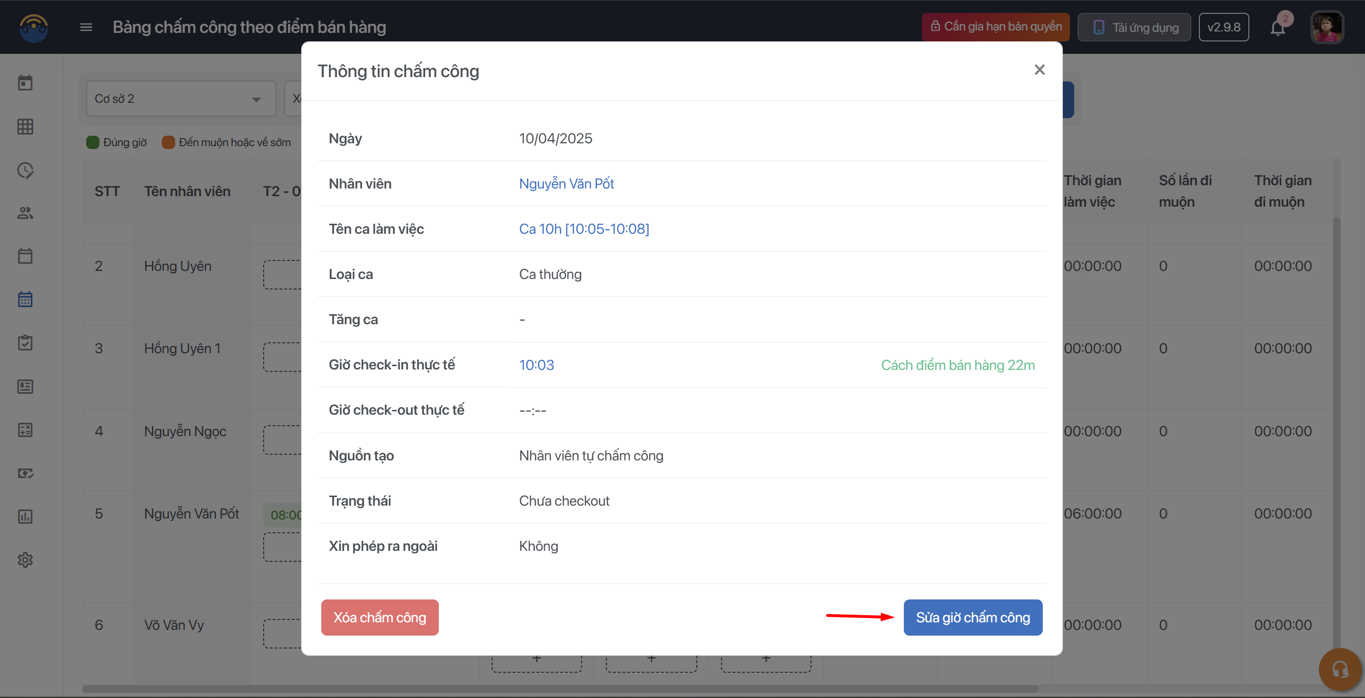The height and width of the screenshot is (698, 1365).
Task: Click the 10:03 check-in time link
Action: click(536, 365)
